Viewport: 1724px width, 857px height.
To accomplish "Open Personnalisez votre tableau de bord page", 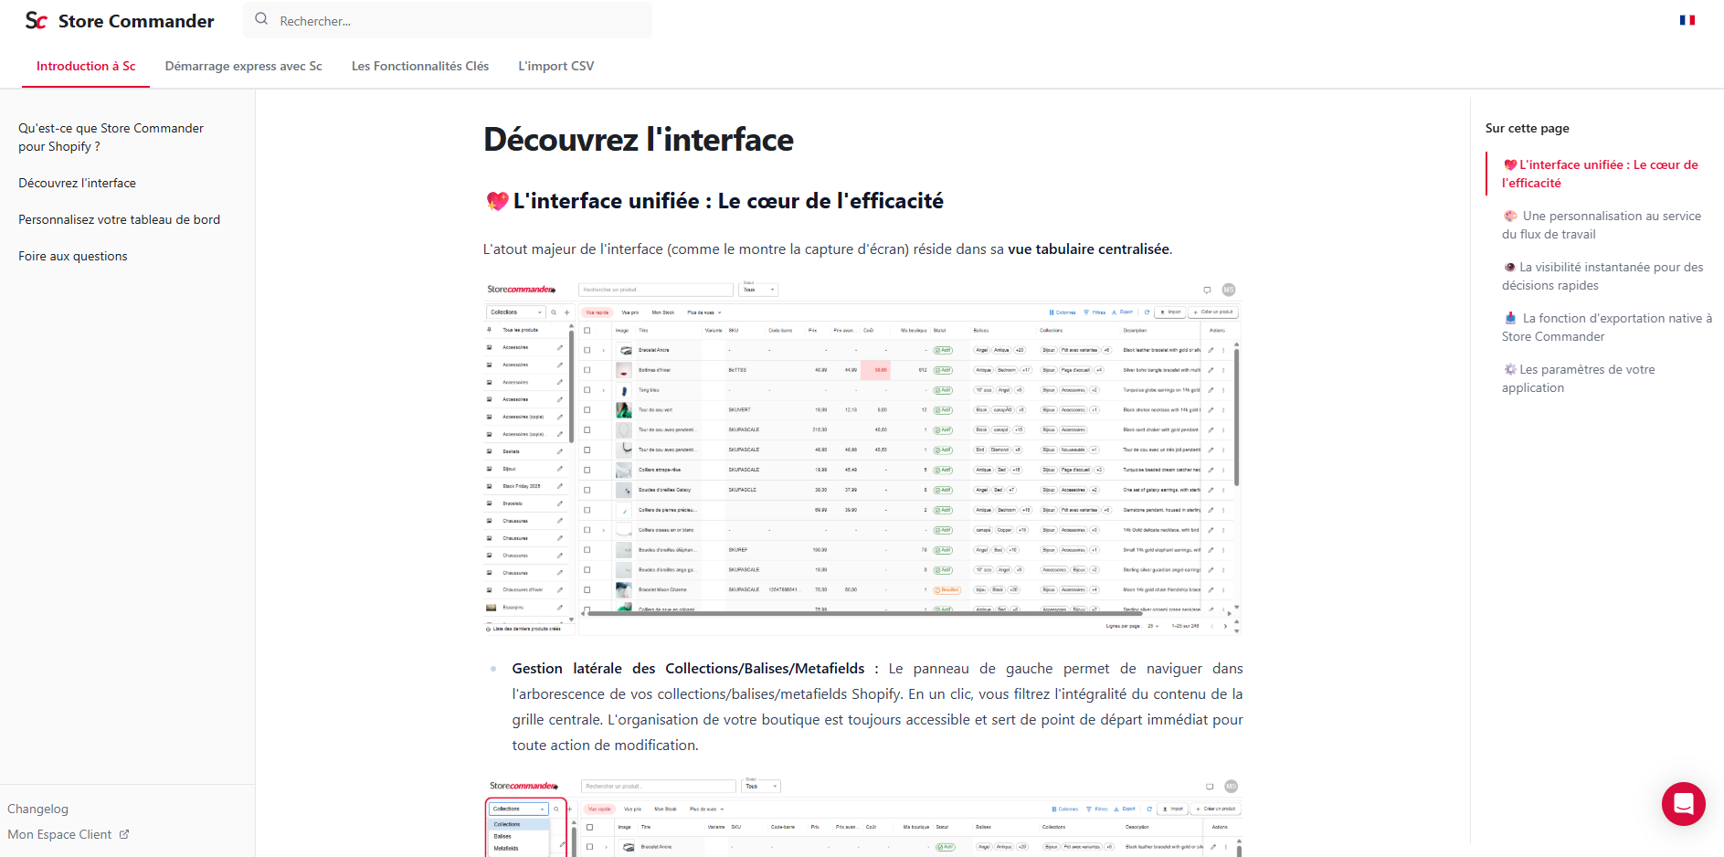I will click(119, 219).
